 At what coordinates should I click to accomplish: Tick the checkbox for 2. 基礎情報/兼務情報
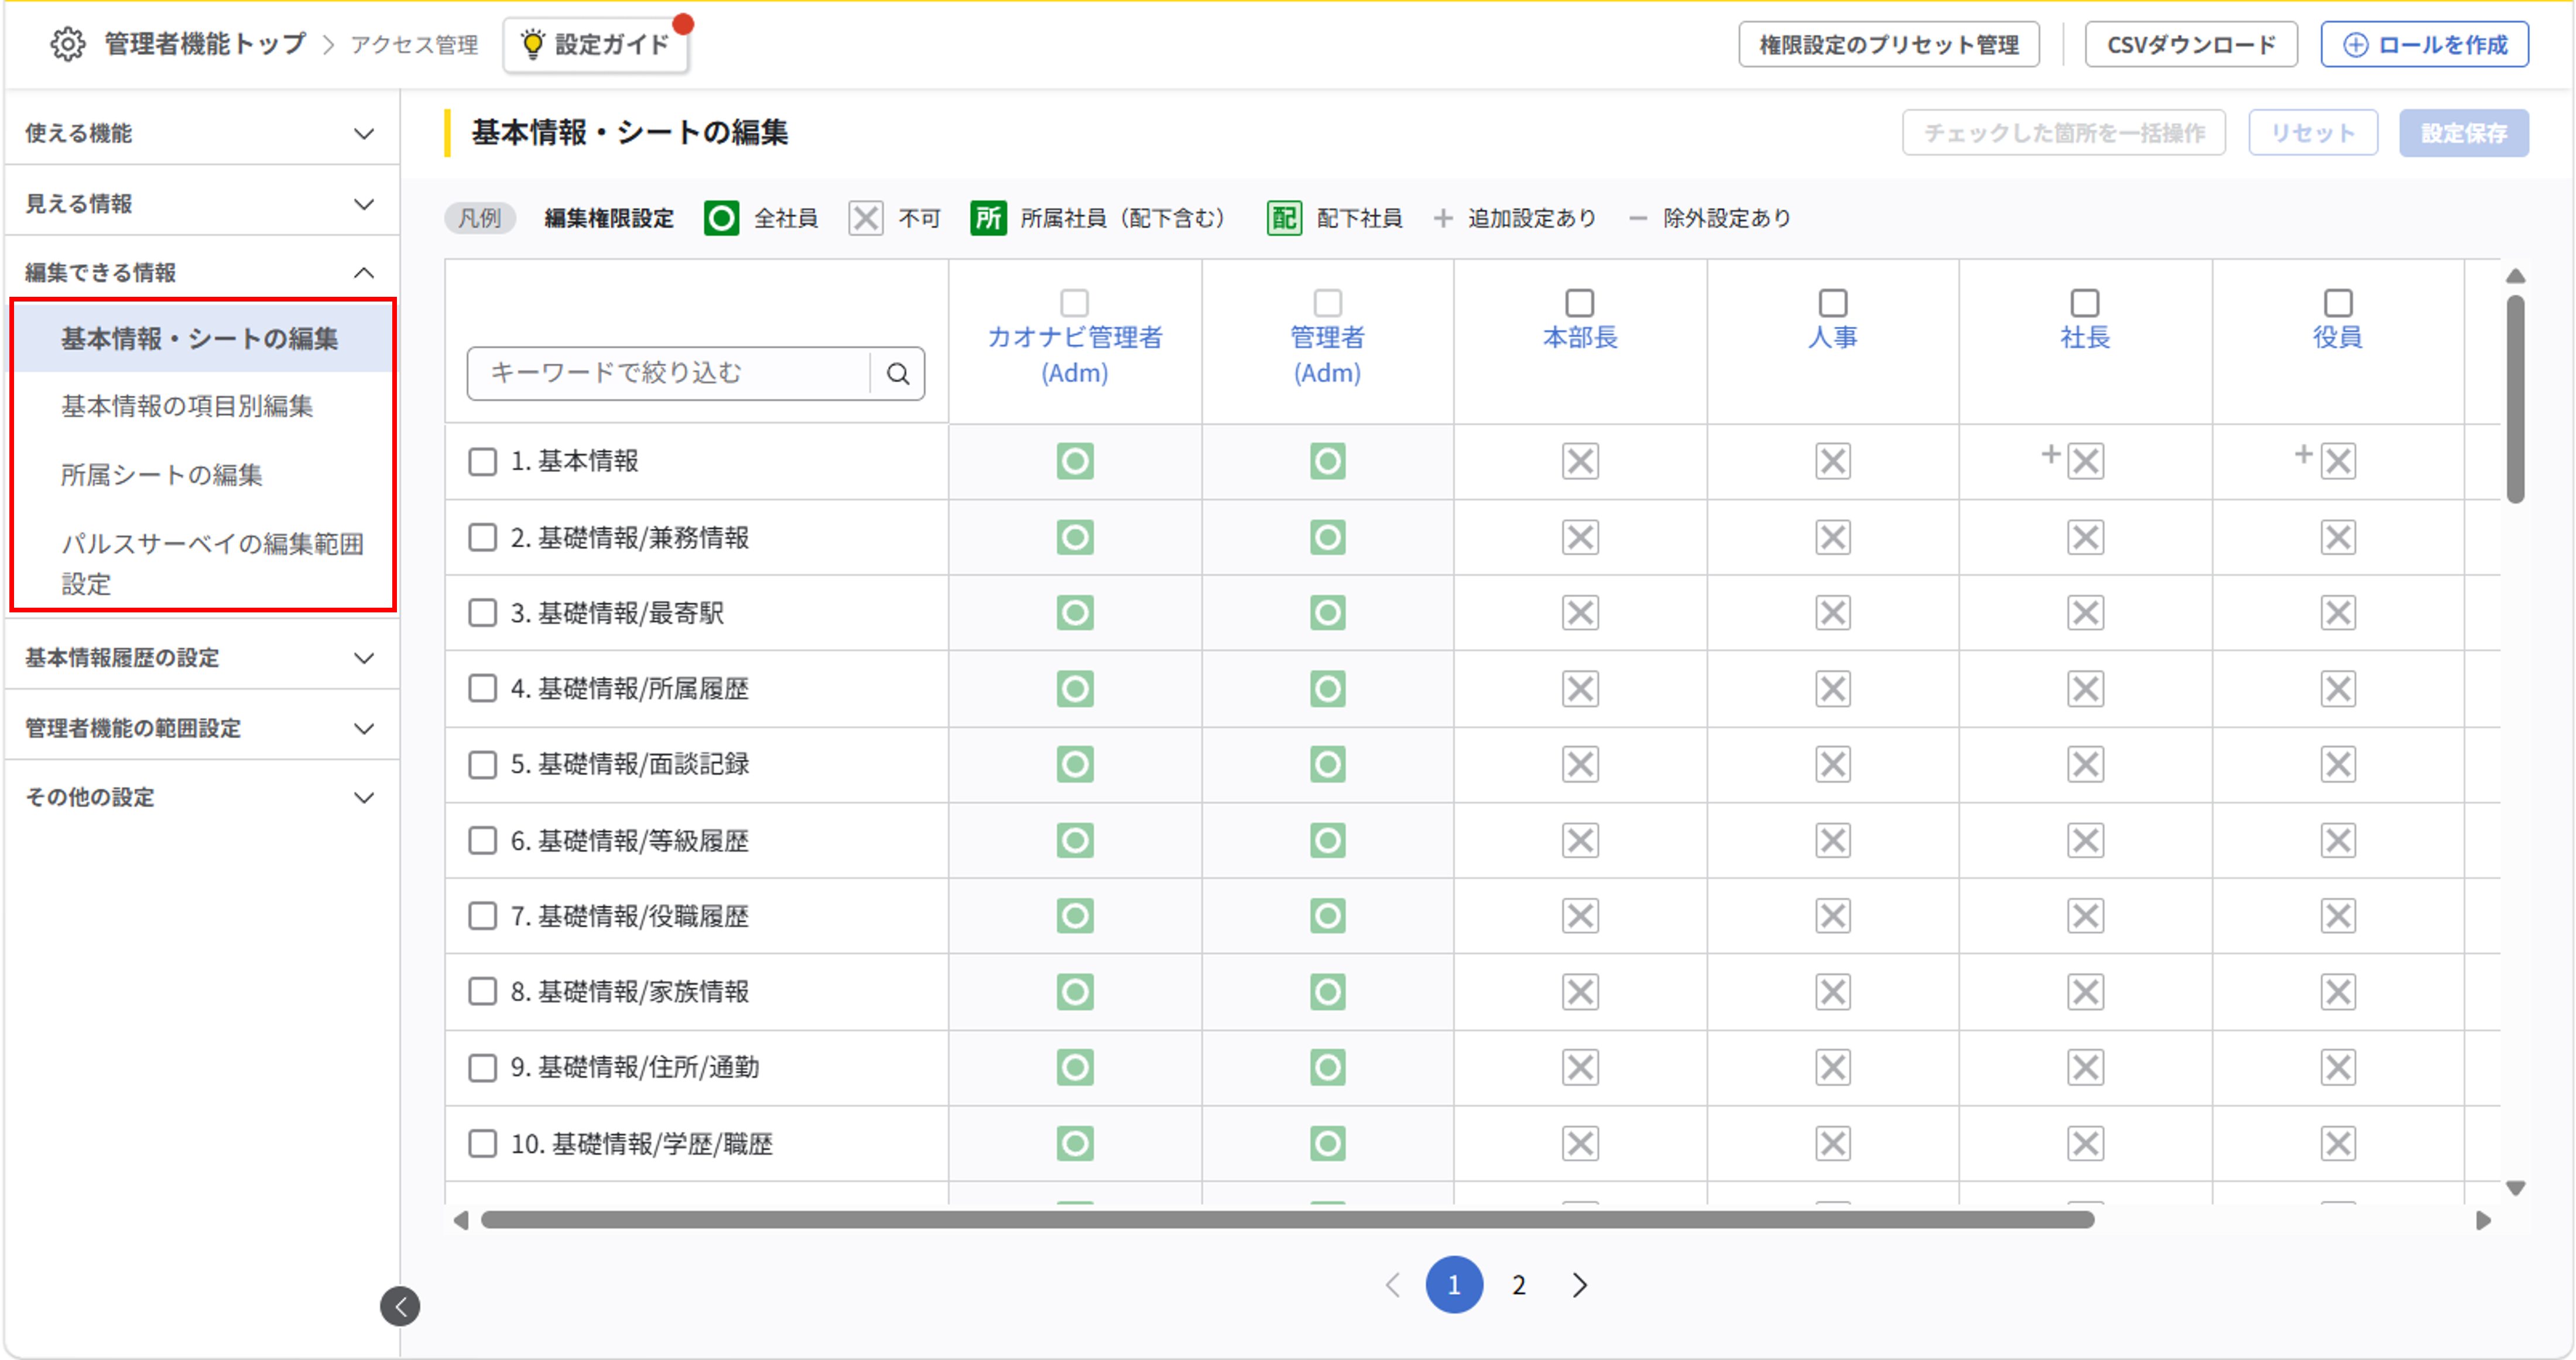pos(483,537)
